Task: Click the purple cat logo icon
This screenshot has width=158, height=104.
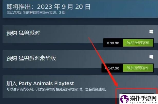Action: coord(124,99)
